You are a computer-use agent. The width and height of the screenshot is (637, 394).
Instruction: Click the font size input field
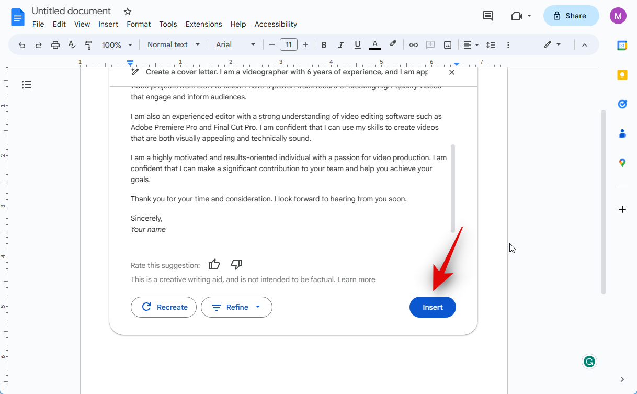[x=289, y=45]
